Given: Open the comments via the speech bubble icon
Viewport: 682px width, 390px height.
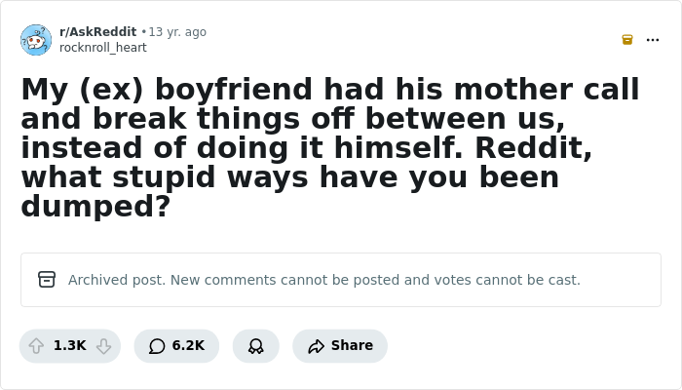Looking at the screenshot, I should (x=157, y=346).
